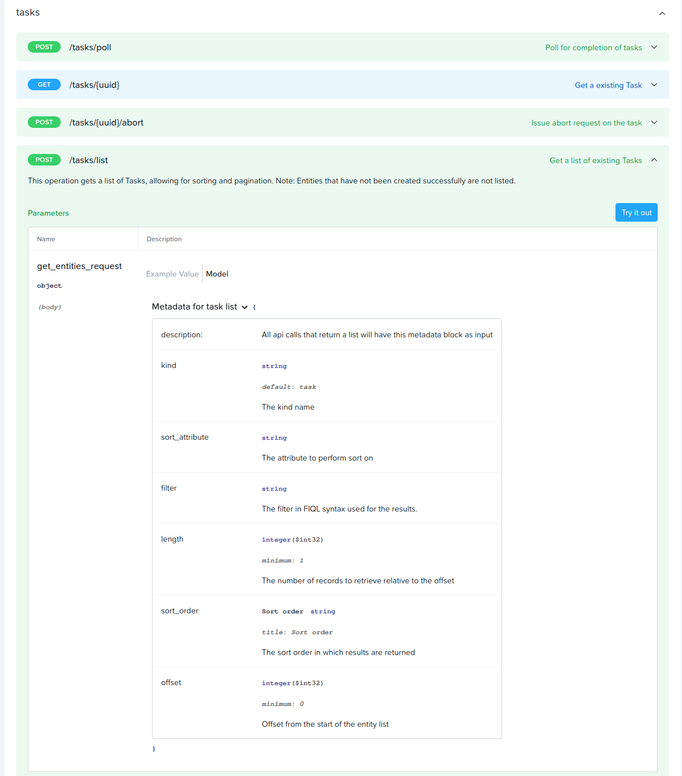Click the POST badge on /tasks/{uuid}/abort
Image resolution: width=682 pixels, height=776 pixels.
click(x=44, y=122)
